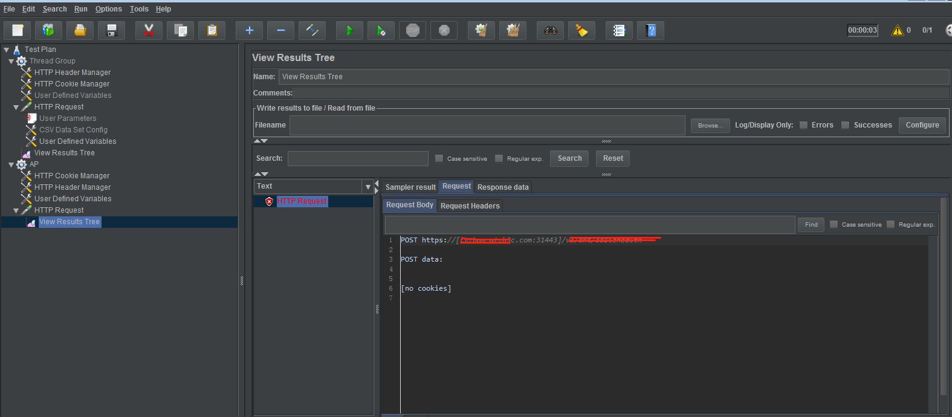This screenshot has height=417, width=952.
Task: Toggle Regular exp. in request body find
Action: pos(890,224)
